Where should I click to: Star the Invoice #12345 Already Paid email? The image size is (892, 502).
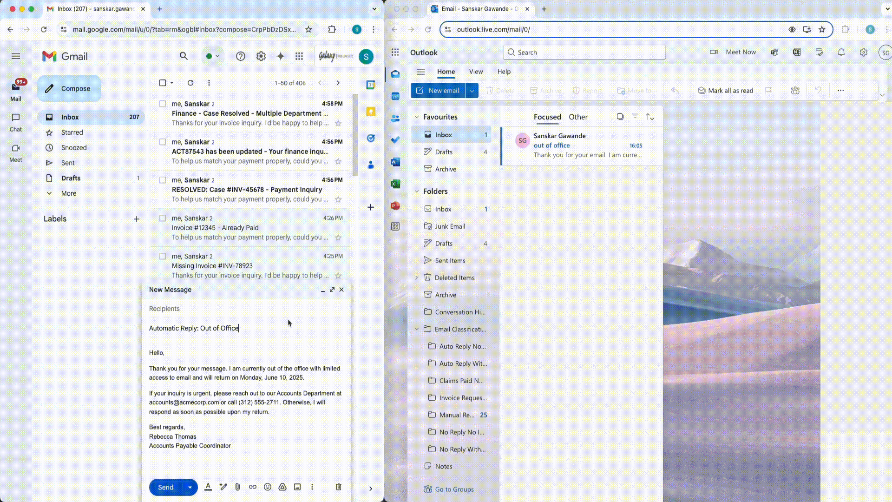click(x=339, y=238)
